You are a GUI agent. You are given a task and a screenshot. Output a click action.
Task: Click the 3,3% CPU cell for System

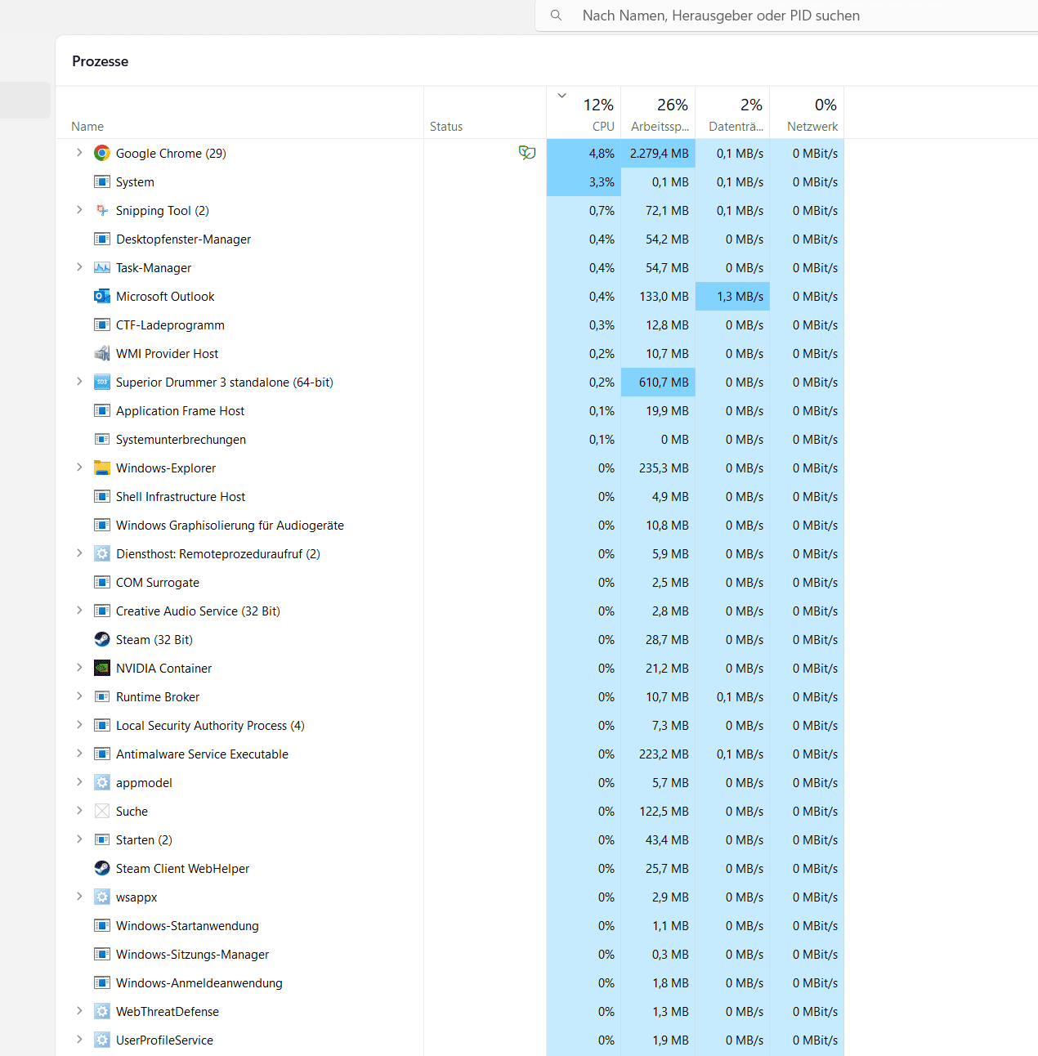coord(584,181)
